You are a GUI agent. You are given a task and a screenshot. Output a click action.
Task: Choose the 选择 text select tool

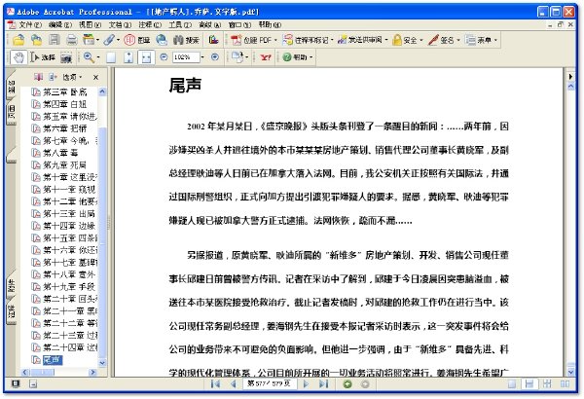43,57
